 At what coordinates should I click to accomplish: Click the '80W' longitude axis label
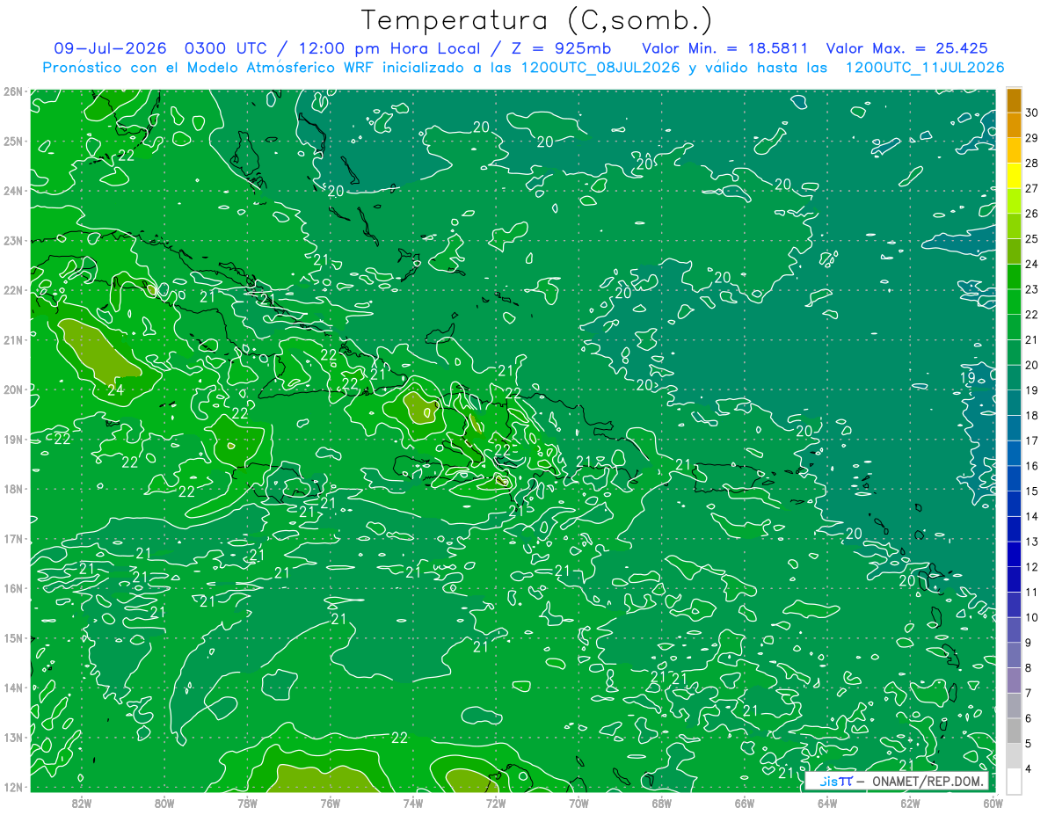click(164, 804)
